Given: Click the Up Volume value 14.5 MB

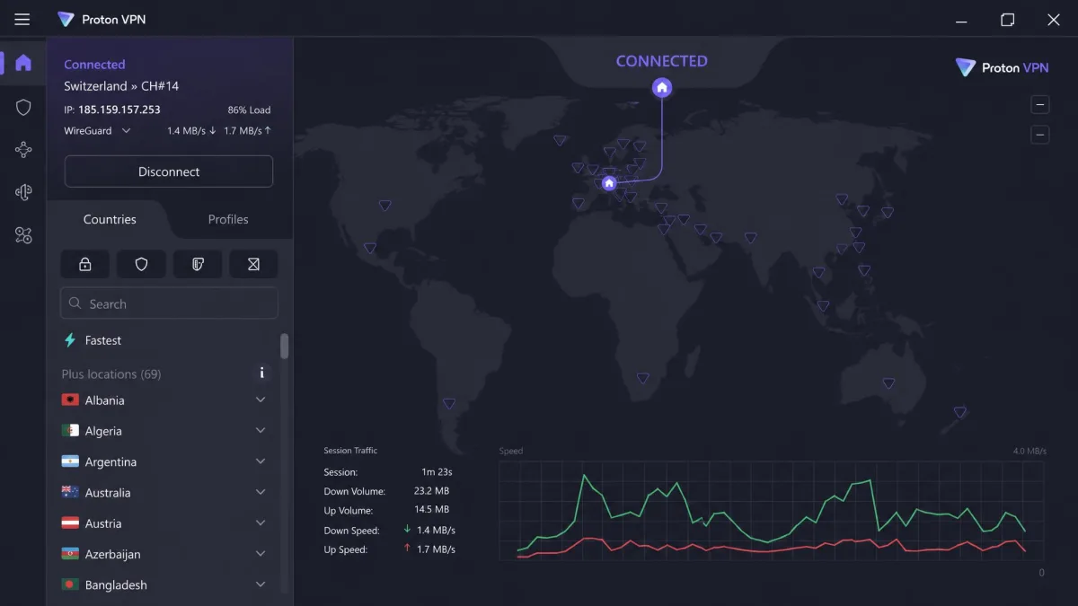Looking at the screenshot, I should [x=431, y=510].
